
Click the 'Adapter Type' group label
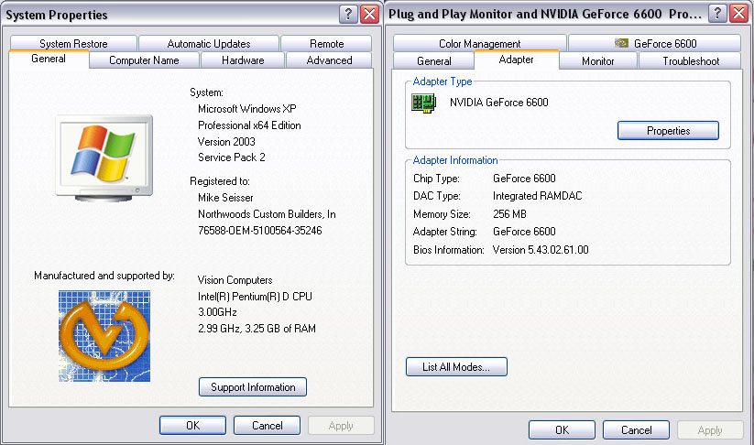pos(443,81)
